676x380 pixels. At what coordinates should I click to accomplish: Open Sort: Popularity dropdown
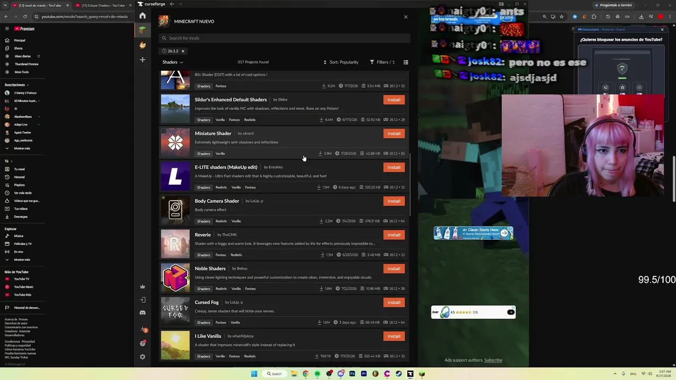click(341, 62)
